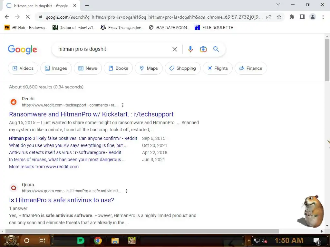Open the tab search chevron in title bar
The width and height of the screenshot is (330, 247).
tap(278, 5)
